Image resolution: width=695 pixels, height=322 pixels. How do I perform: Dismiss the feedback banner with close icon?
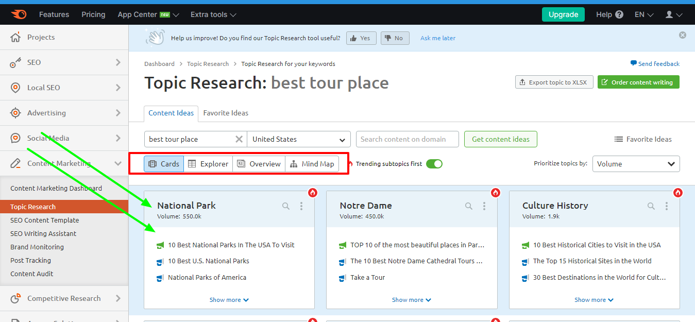coord(683,35)
